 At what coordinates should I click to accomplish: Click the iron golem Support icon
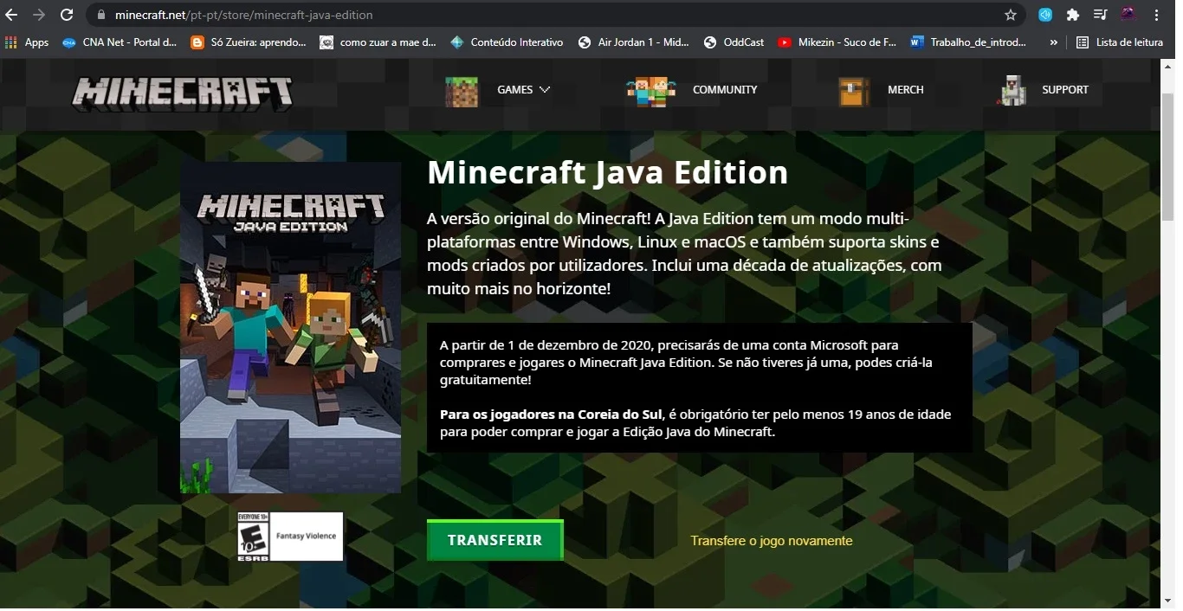[1012, 90]
